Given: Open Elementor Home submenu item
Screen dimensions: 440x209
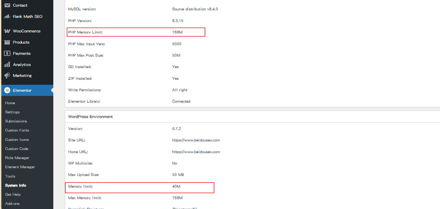Looking at the screenshot, I should (10, 103).
